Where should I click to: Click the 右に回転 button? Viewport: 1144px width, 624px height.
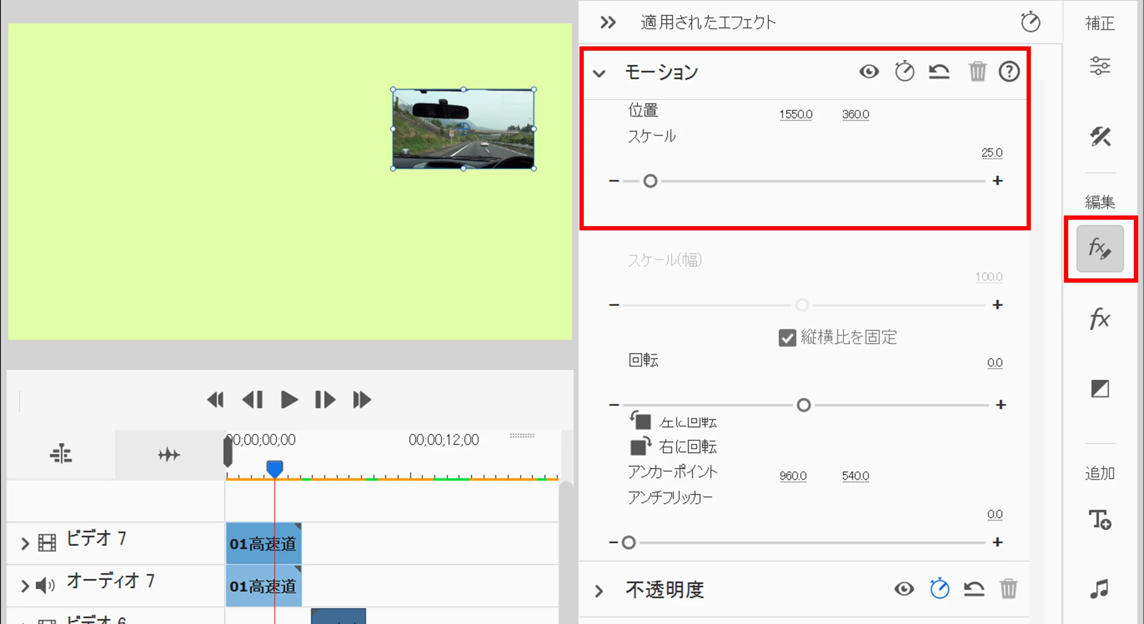[x=641, y=446]
